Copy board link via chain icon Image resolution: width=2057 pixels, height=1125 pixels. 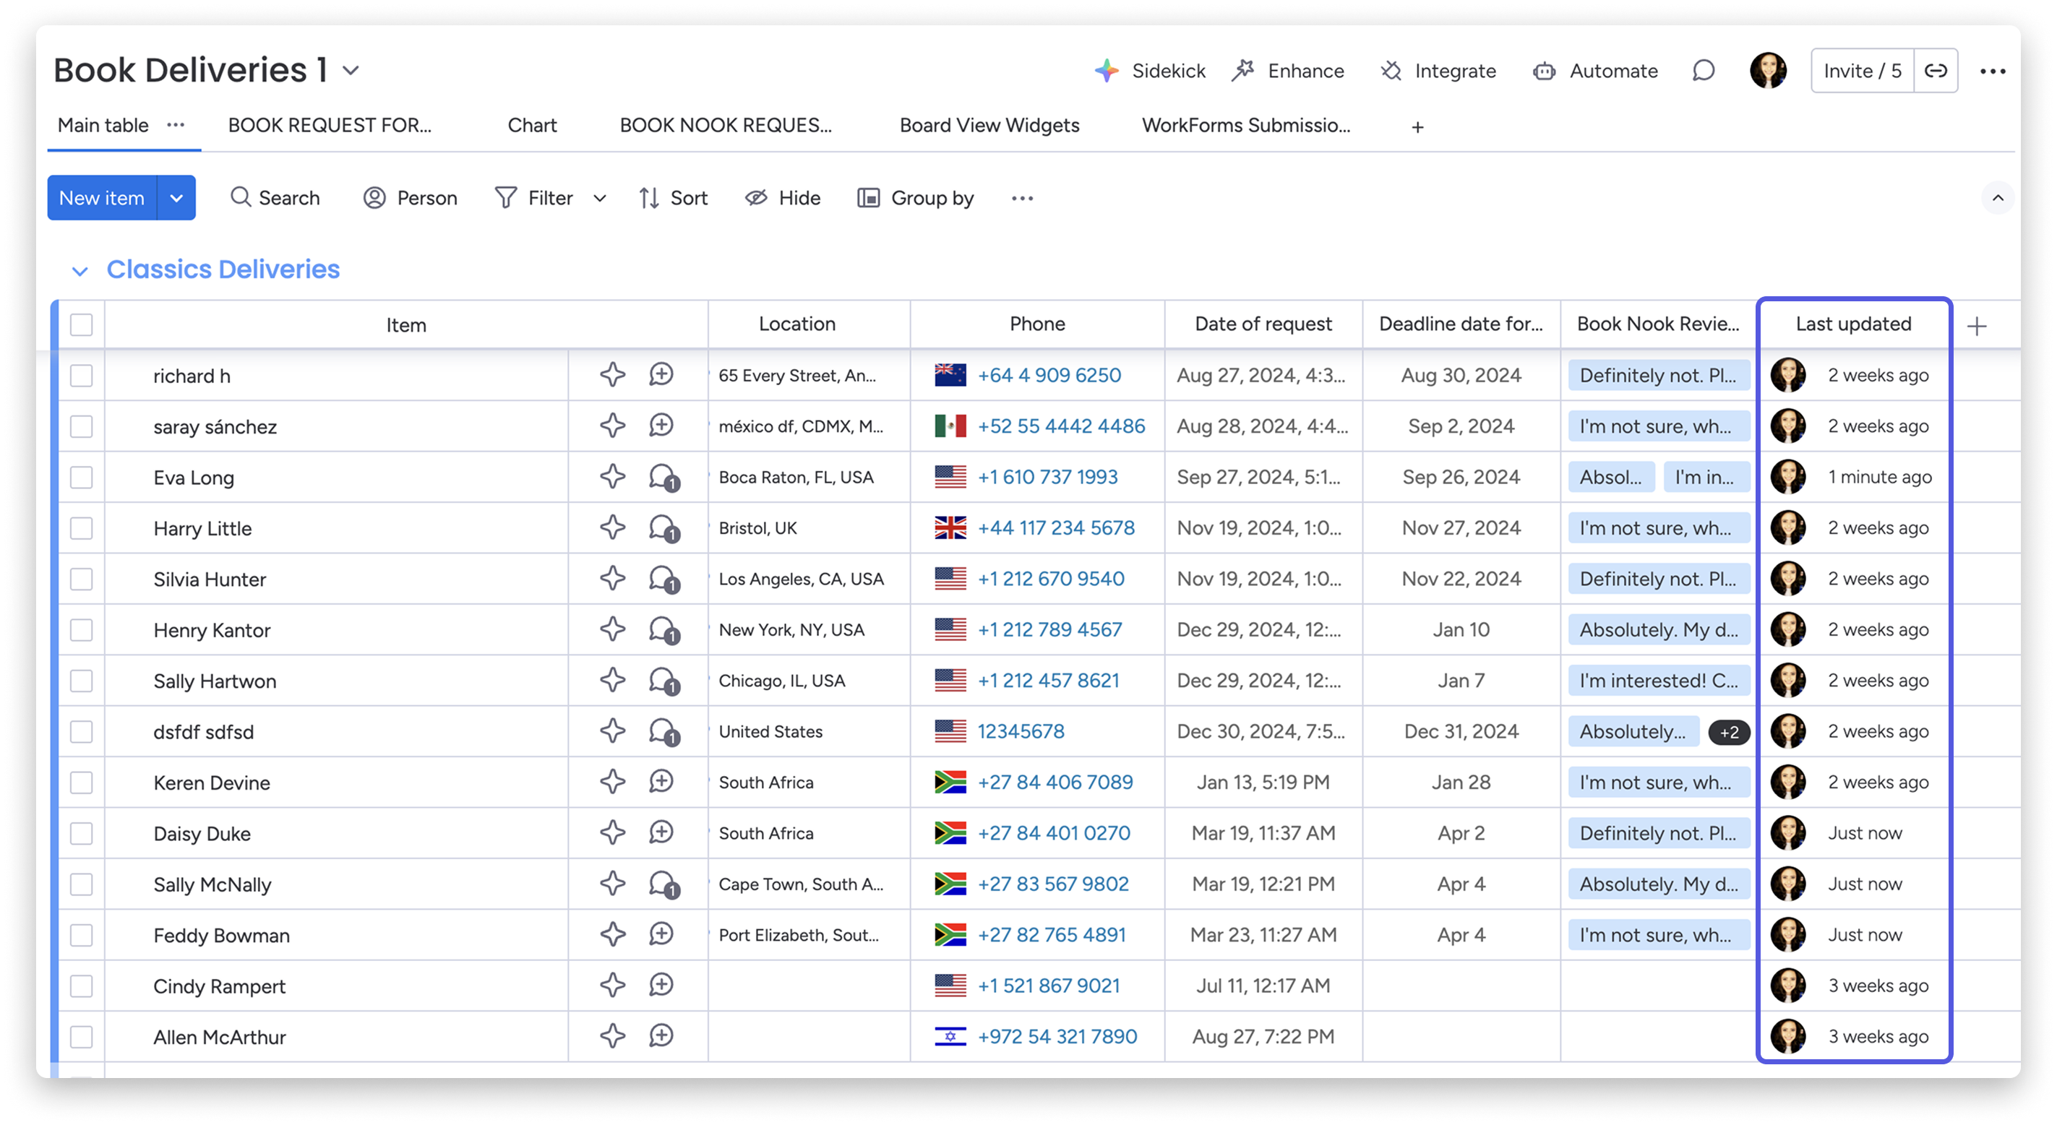(x=1936, y=71)
